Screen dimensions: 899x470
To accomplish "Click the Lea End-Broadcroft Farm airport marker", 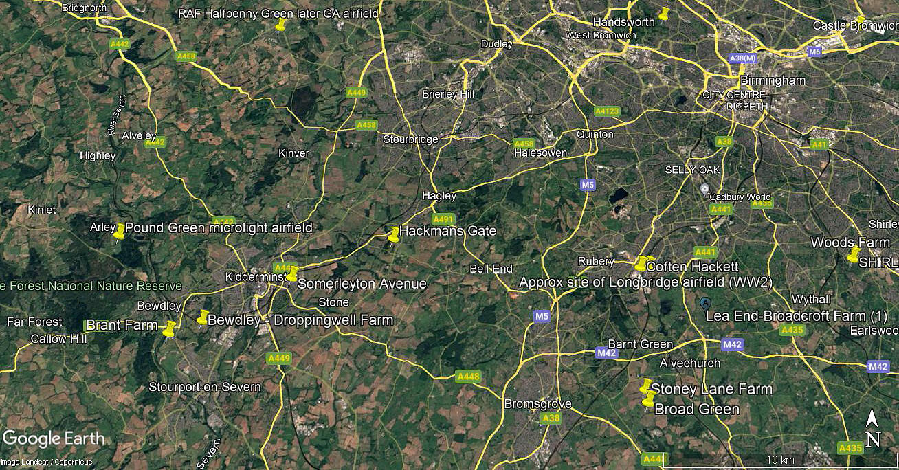I will tap(705, 302).
